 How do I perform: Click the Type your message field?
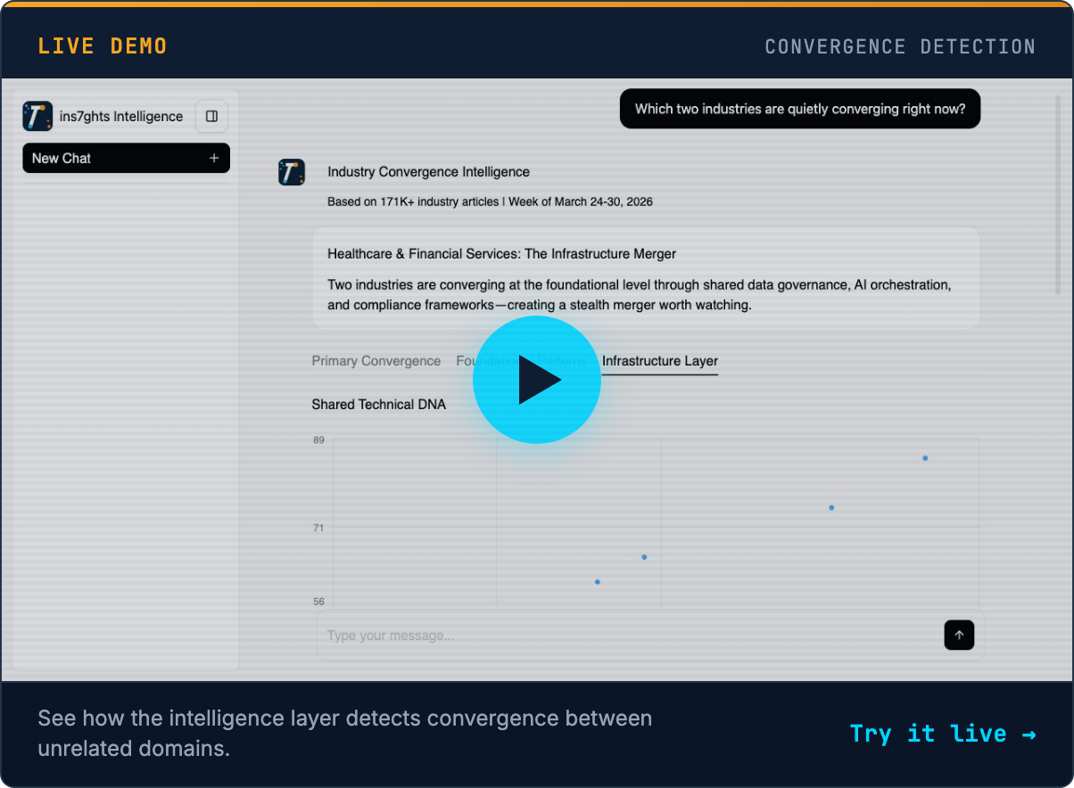[x=649, y=636]
